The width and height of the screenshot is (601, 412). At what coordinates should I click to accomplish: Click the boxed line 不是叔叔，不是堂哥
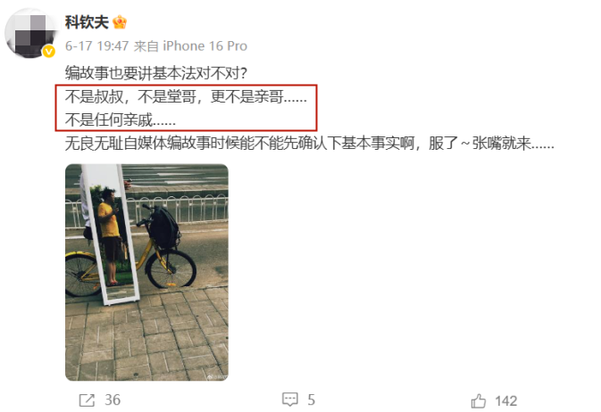186,96
